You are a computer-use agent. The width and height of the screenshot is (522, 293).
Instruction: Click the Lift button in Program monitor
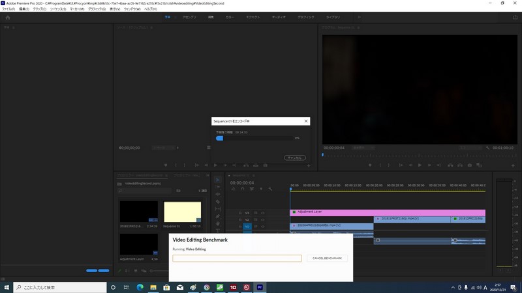pos(450,165)
